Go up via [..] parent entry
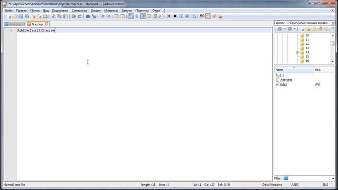This screenshot has height=190, width=338. [280, 75]
